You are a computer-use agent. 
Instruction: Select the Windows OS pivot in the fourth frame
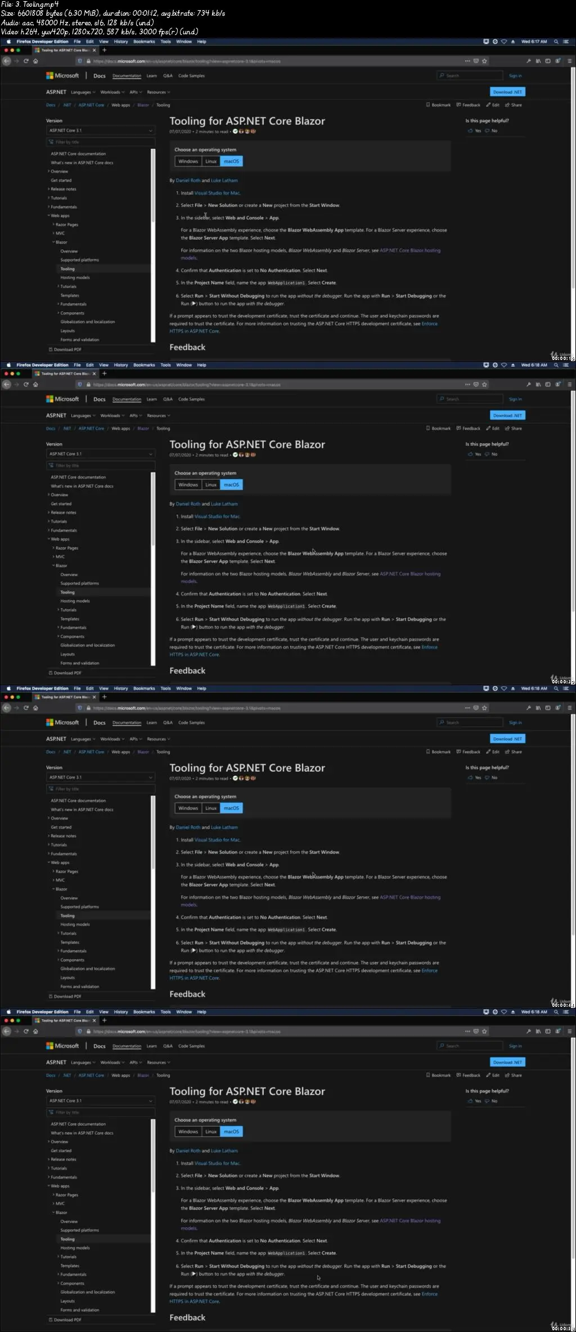pos(188,1132)
